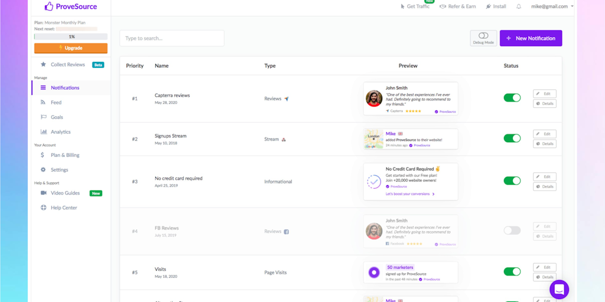Create a New Notification

531,38
